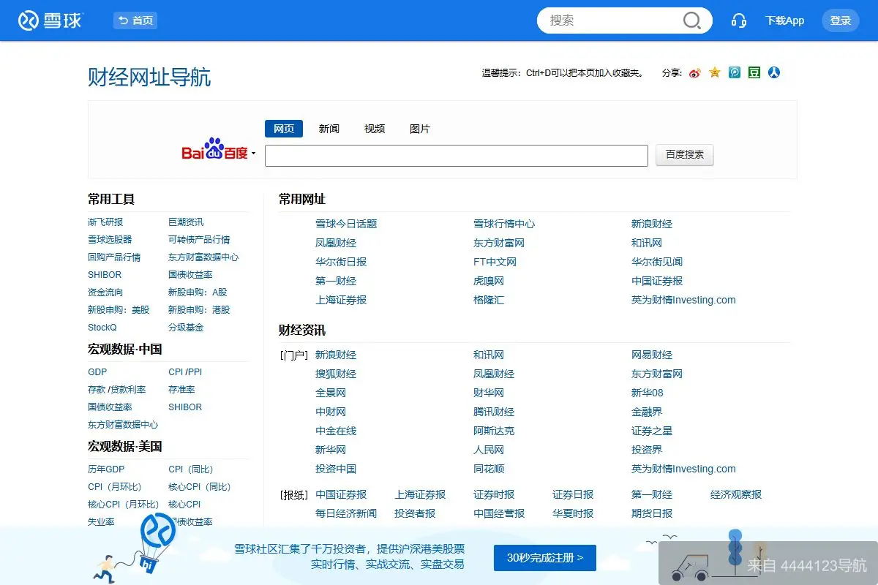Image resolution: width=878 pixels, height=585 pixels.
Task: Open 雪球今日话题 link
Action: pos(346,223)
